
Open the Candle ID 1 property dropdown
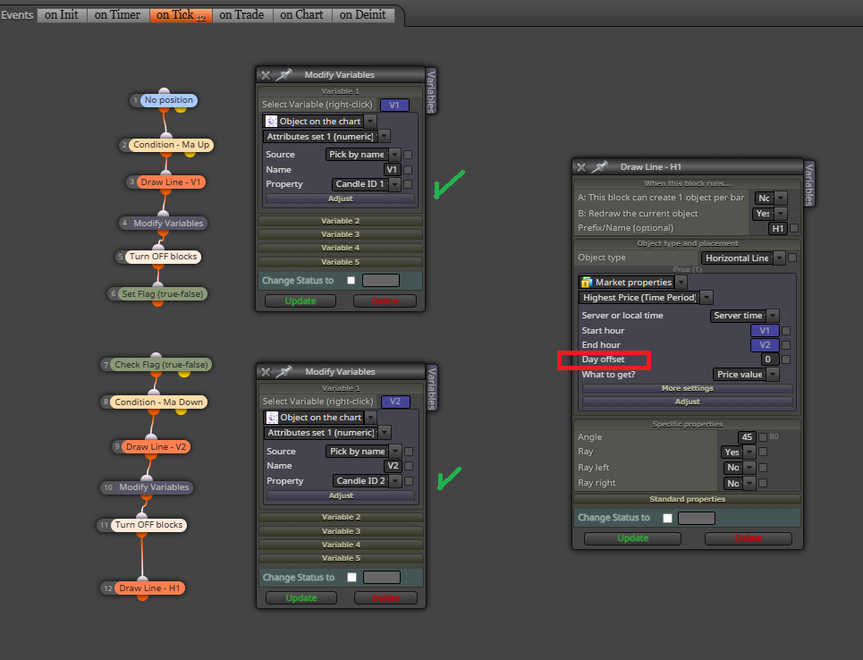[366, 184]
